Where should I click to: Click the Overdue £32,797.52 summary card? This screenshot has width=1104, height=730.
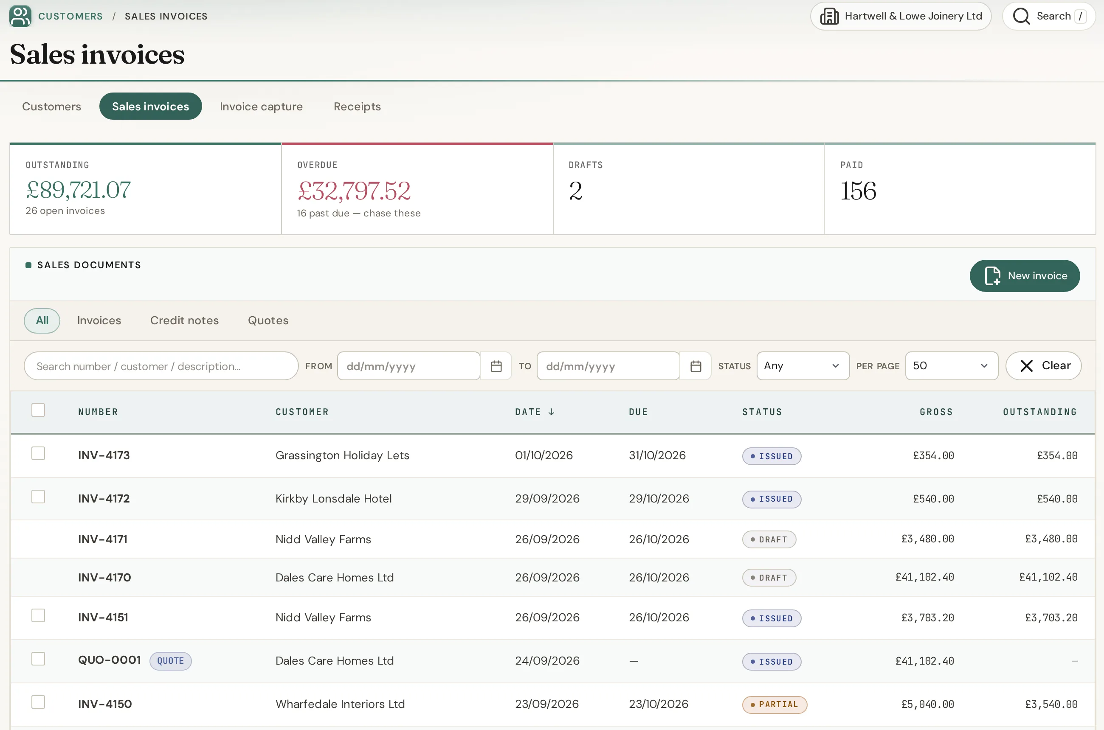click(x=417, y=188)
